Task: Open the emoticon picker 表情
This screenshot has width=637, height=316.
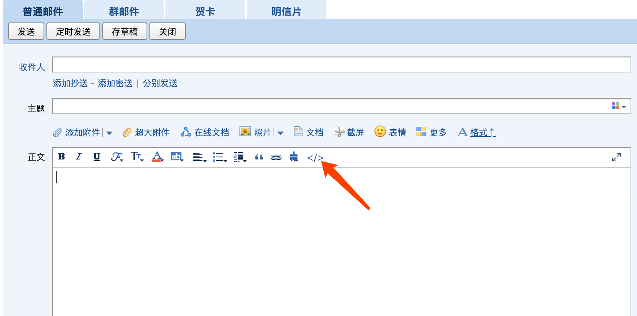Action: [x=390, y=132]
